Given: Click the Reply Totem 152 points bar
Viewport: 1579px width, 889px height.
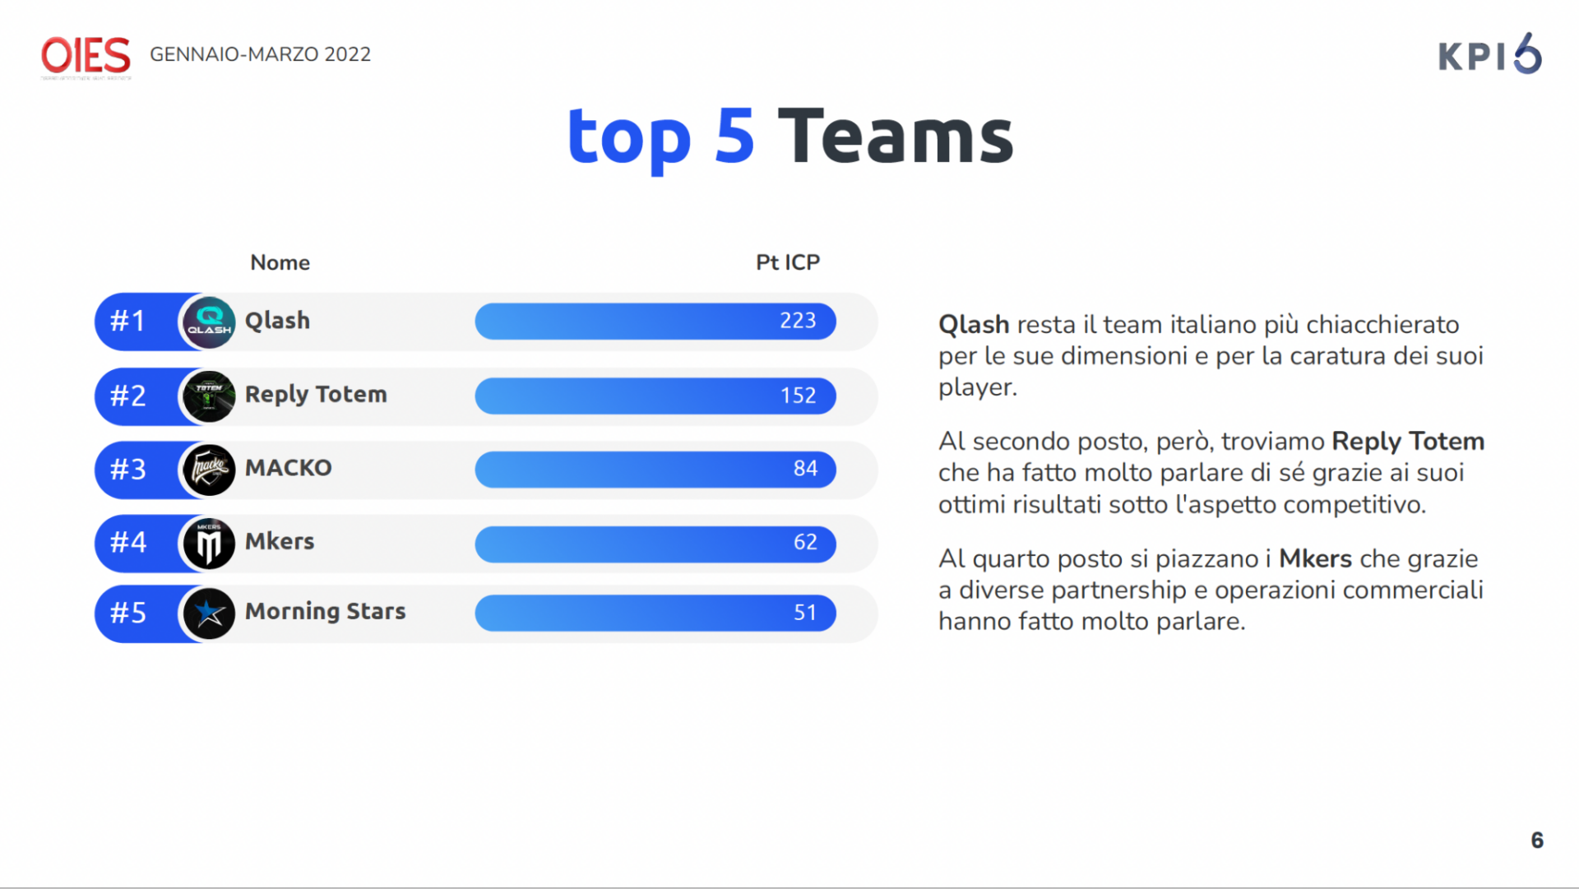Looking at the screenshot, I should click(x=655, y=396).
